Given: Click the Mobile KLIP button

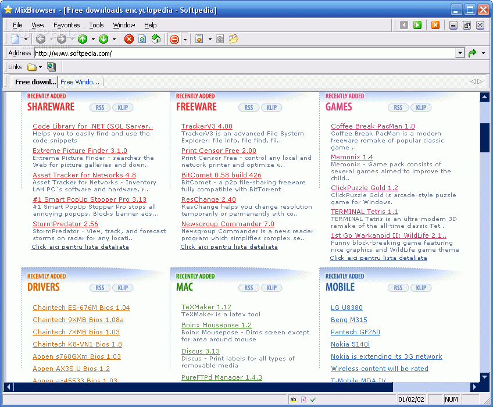Looking at the screenshot, I should point(421,288).
